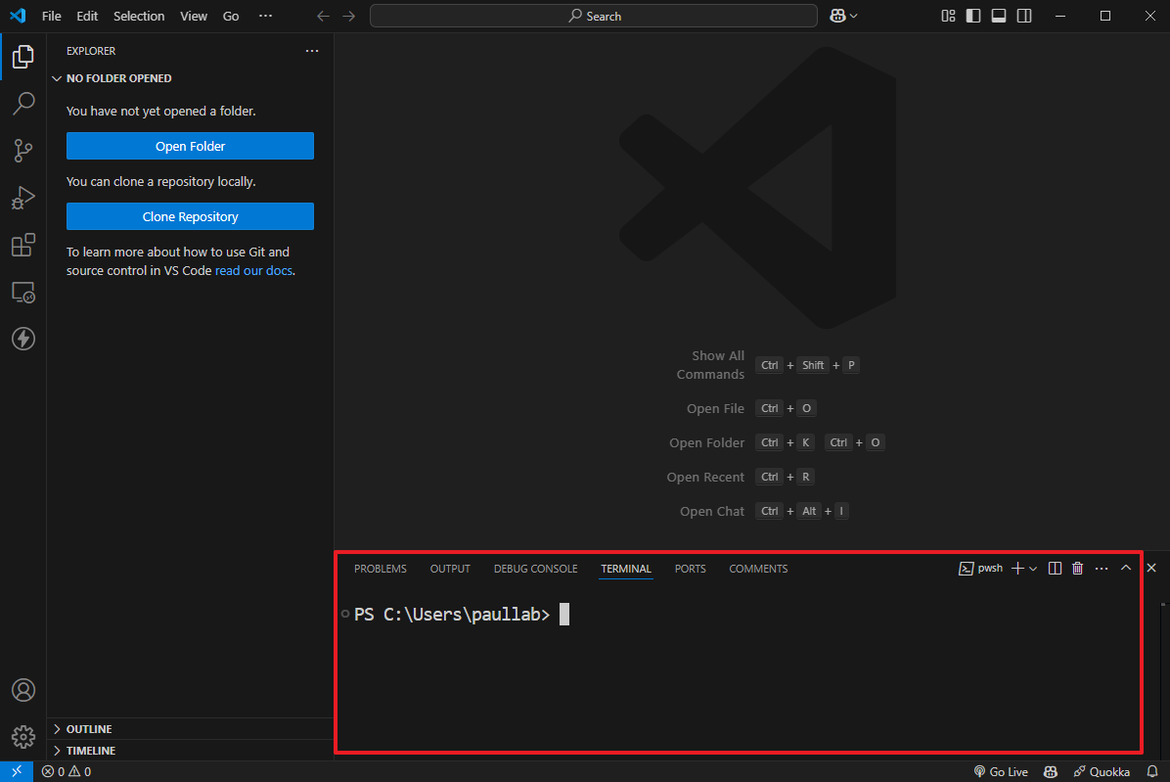
Task: Click Quokka in the status bar
Action: click(x=1102, y=771)
